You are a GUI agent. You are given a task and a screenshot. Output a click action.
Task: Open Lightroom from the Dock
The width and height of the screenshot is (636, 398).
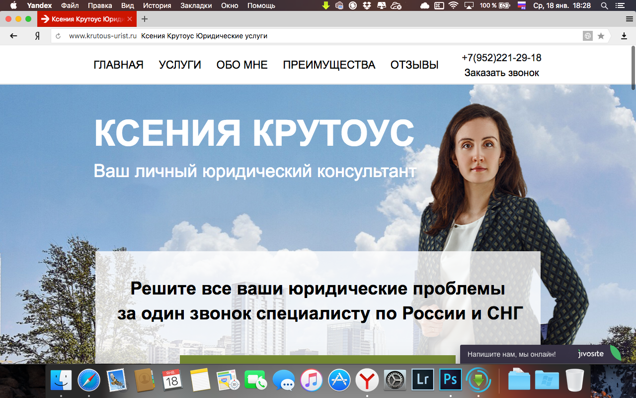point(422,380)
